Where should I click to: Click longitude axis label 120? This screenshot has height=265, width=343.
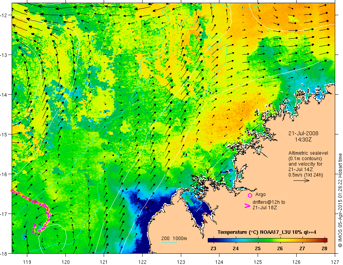pos(65,262)
